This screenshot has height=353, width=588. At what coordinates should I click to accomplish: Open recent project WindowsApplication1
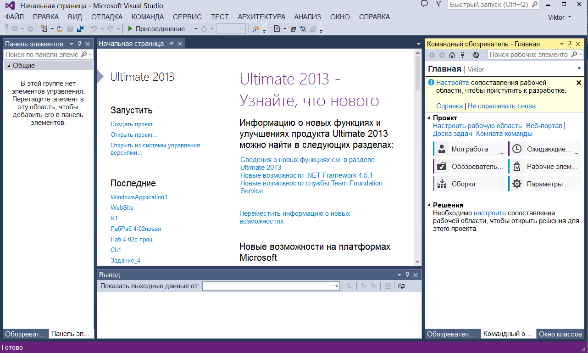(x=139, y=197)
